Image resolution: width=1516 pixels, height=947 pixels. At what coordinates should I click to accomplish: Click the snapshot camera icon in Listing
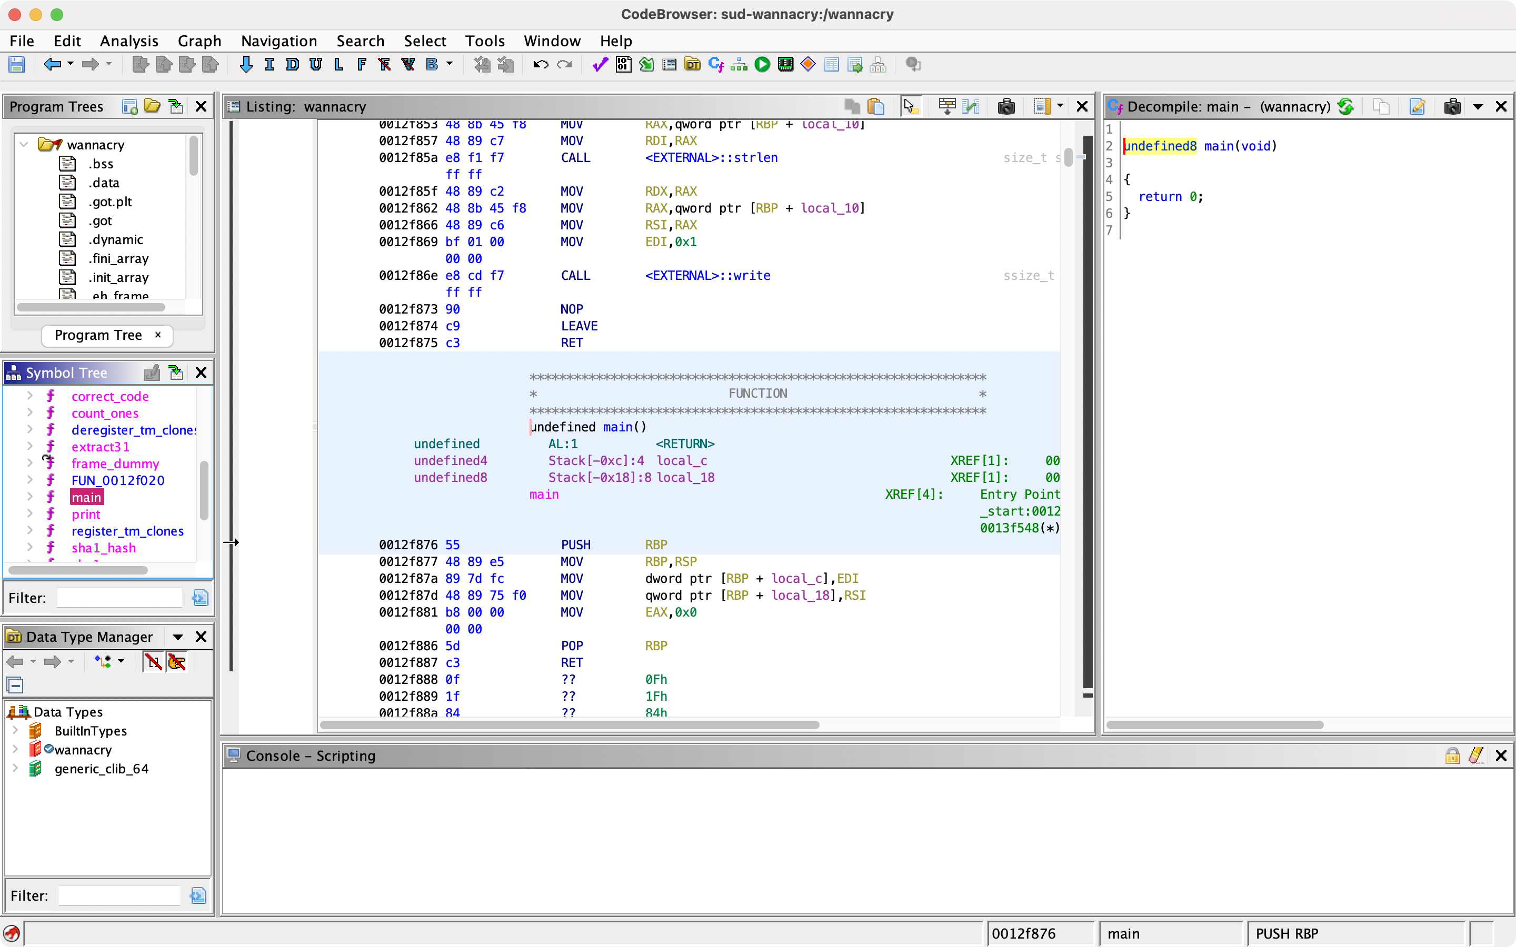1006,106
